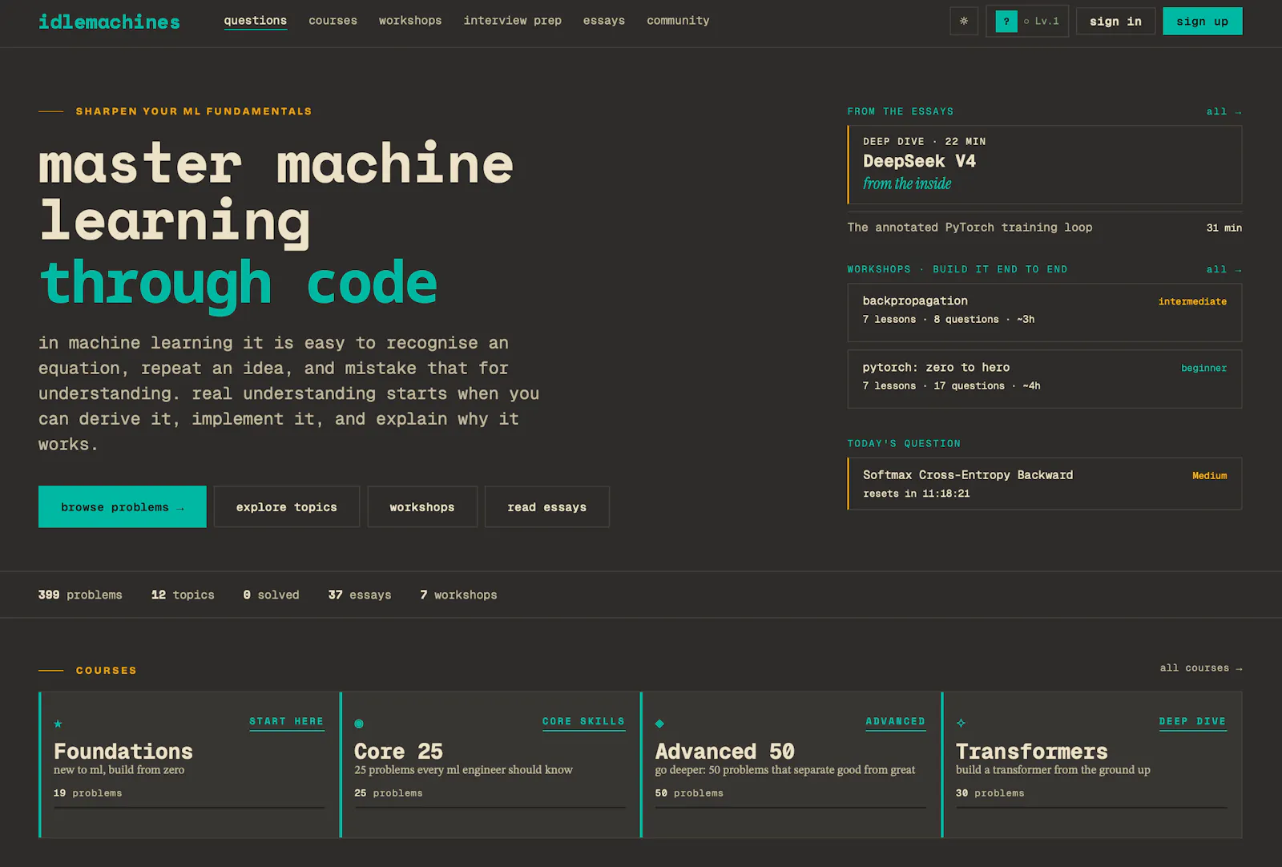
Task: Click the DEEP DIVE tag on Transformers
Action: pyautogui.click(x=1192, y=721)
